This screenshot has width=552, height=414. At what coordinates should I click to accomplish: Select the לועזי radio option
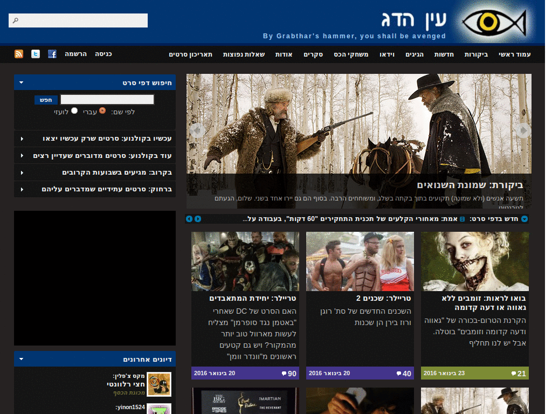pos(74,111)
